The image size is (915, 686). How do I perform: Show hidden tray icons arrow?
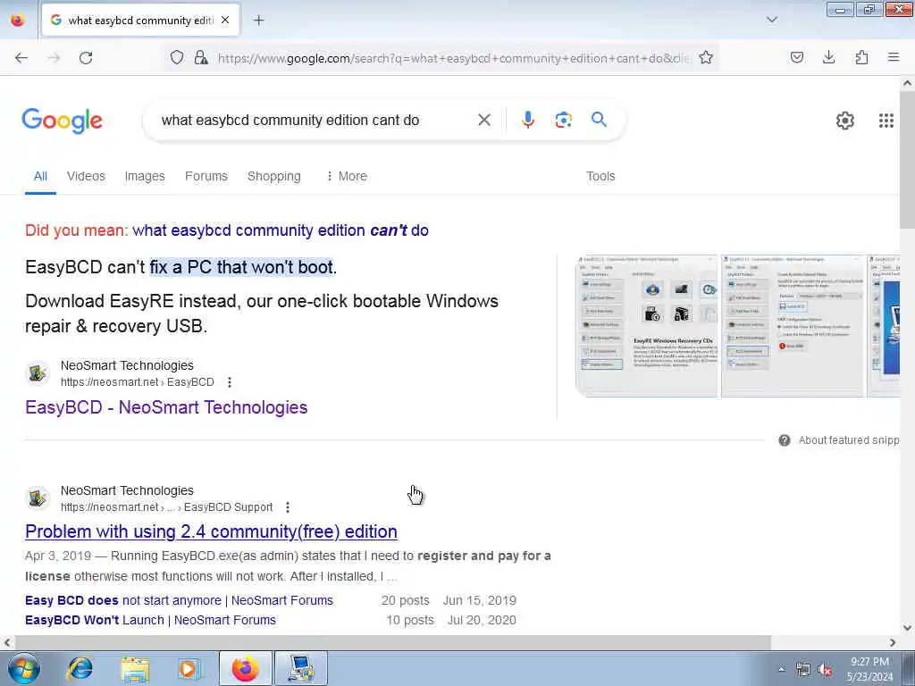coord(781,669)
